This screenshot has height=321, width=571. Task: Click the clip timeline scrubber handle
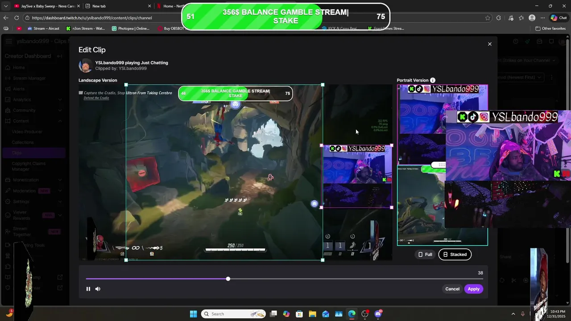[x=228, y=279]
